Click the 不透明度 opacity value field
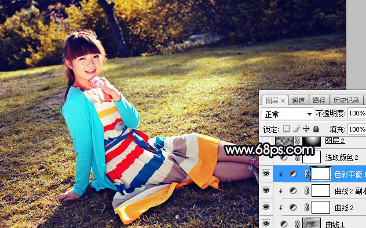Viewport: 366px width, 228px height. [357, 113]
